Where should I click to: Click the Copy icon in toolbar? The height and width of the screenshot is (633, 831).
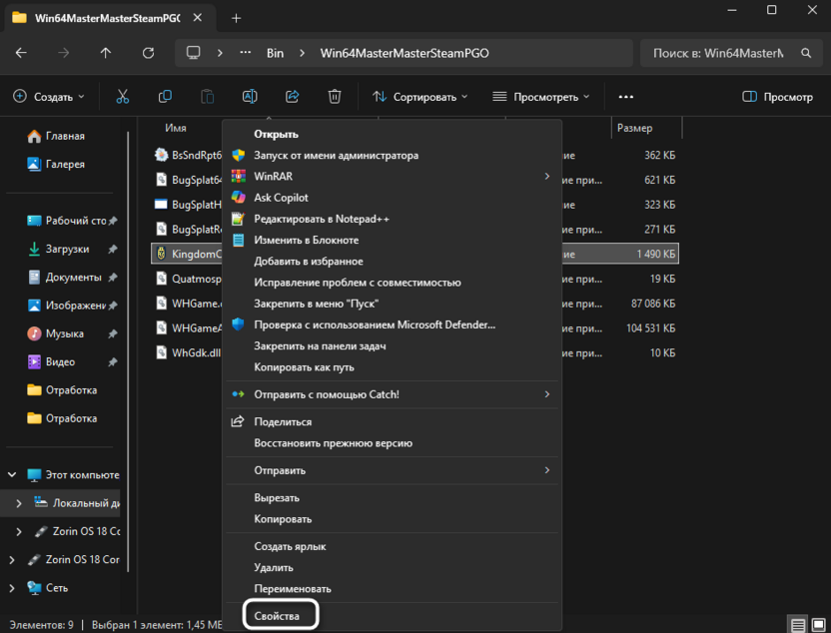pyautogui.click(x=165, y=97)
